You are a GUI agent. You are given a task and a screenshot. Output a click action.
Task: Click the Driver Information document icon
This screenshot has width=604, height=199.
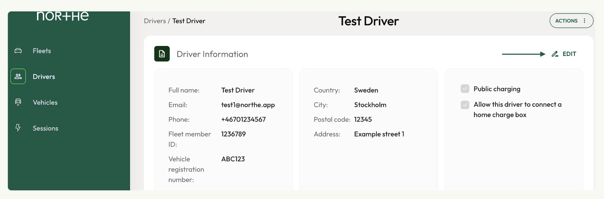162,54
